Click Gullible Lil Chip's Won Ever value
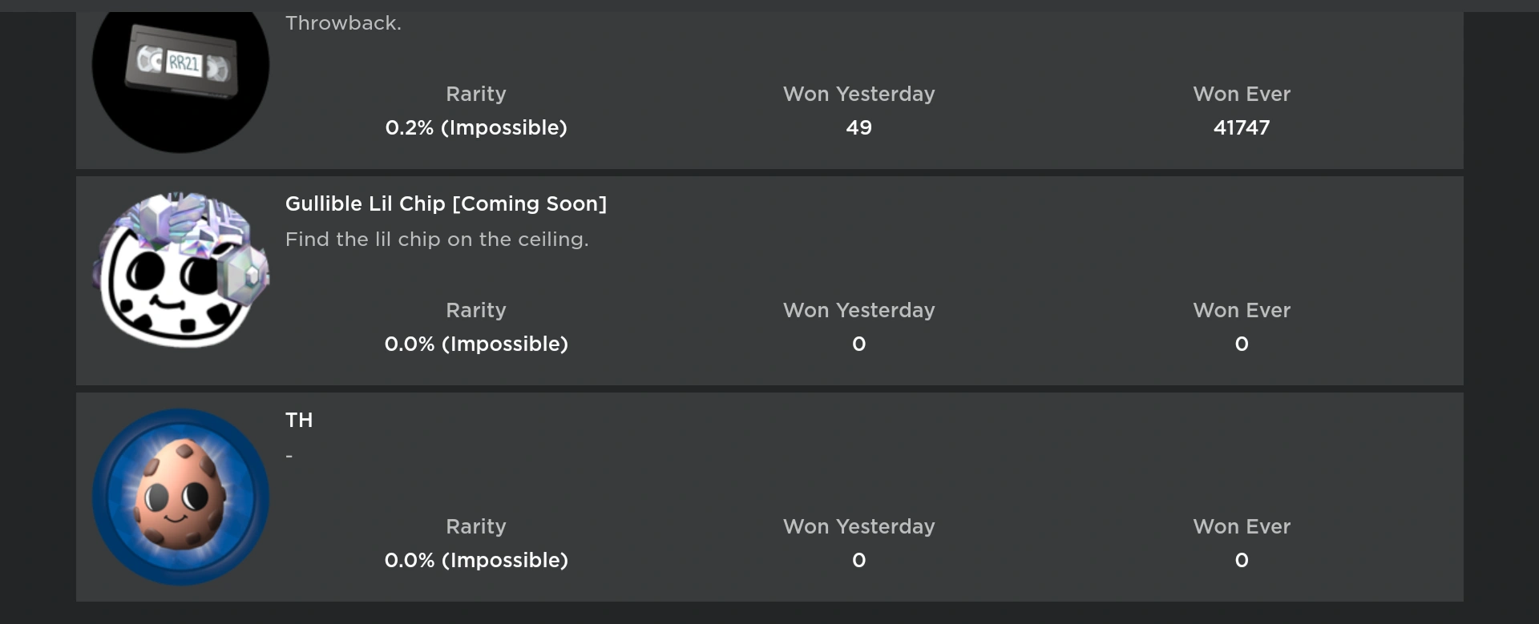This screenshot has height=624, width=1539. point(1241,344)
